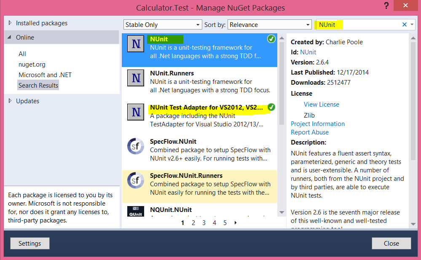Go to results page 3
The width and height of the screenshot is (421, 260).
pos(204,222)
